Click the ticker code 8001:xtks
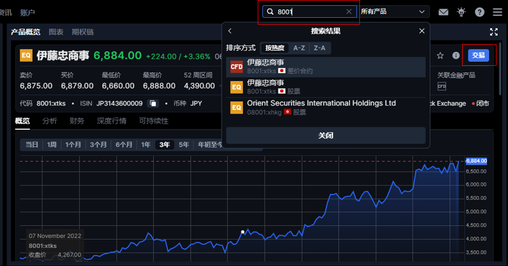508x266 pixels. click(51, 104)
